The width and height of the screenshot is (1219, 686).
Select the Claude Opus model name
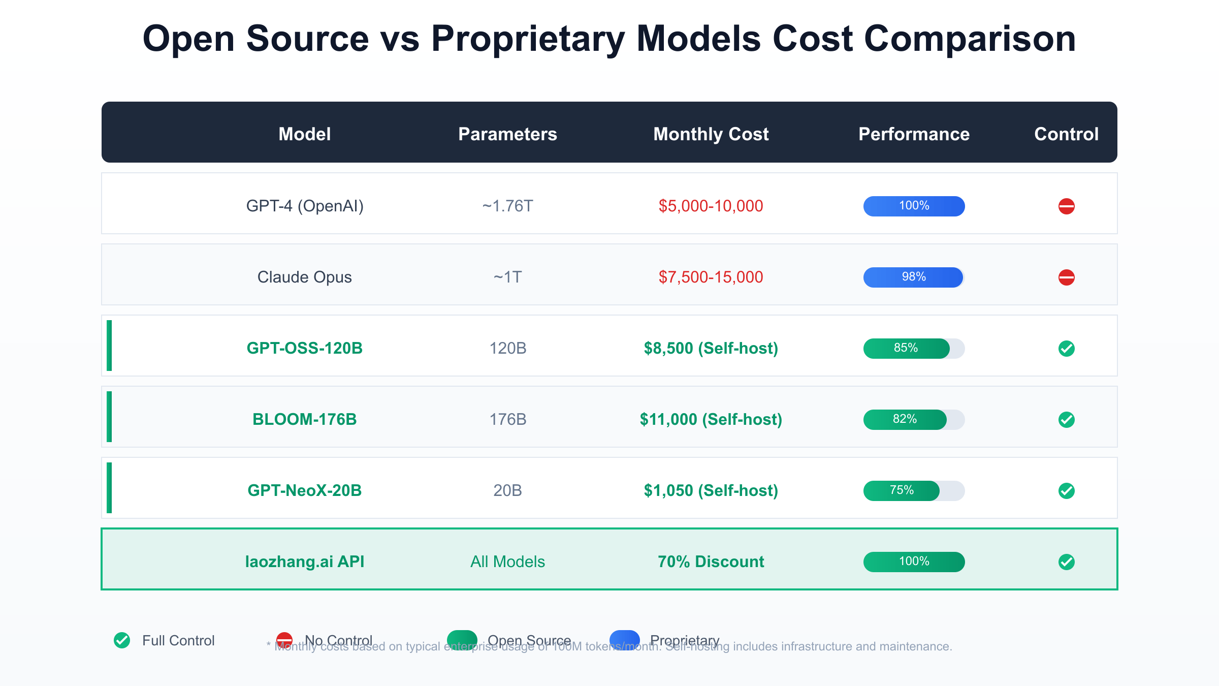(x=305, y=277)
